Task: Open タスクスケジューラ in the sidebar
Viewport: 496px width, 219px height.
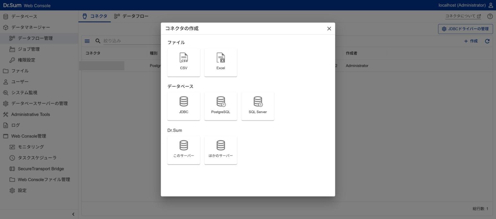Action: pyautogui.click(x=39, y=158)
